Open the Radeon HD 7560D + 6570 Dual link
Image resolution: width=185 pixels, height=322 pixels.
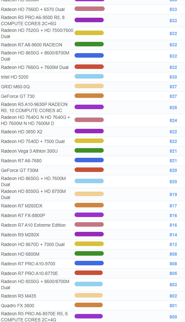tap(33, 9)
